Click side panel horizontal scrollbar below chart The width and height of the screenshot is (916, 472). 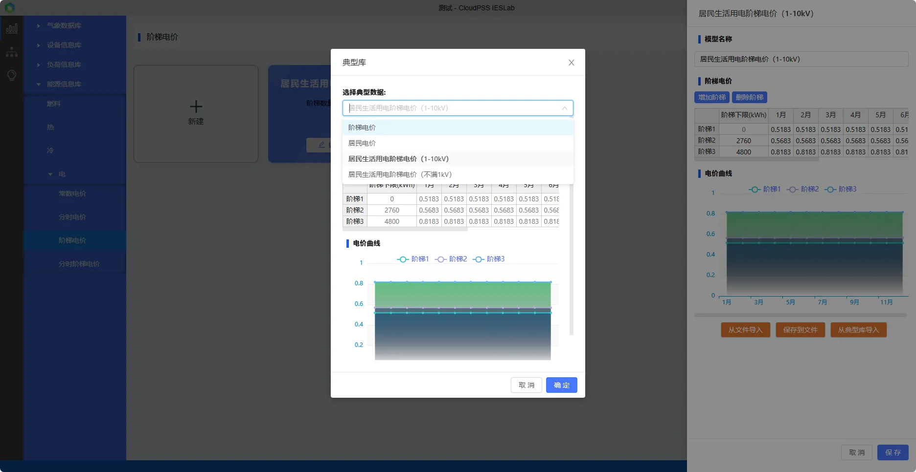click(x=801, y=315)
